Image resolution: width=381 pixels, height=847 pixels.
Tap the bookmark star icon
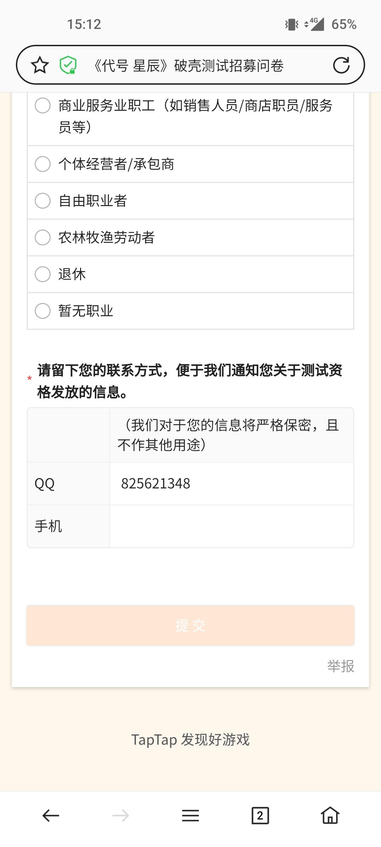pyautogui.click(x=40, y=65)
